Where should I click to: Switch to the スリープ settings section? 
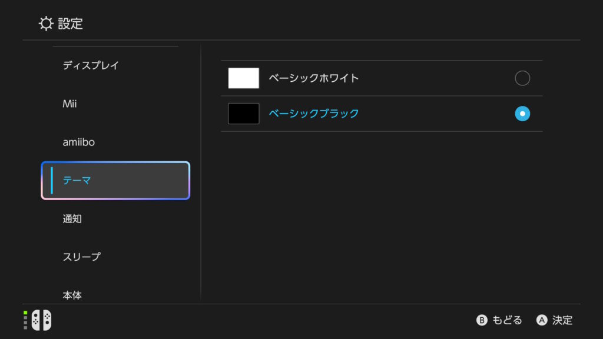[x=82, y=257]
